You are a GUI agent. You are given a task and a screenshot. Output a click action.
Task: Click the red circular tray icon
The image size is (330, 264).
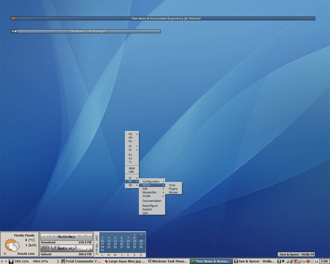point(308,261)
